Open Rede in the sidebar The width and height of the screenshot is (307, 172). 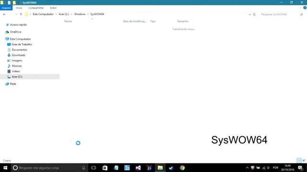(x=13, y=84)
